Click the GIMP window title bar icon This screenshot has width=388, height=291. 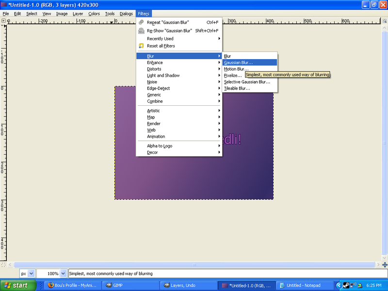click(x=4, y=5)
